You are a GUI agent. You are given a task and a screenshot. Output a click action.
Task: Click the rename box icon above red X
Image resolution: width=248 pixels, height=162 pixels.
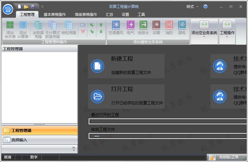click(83, 25)
